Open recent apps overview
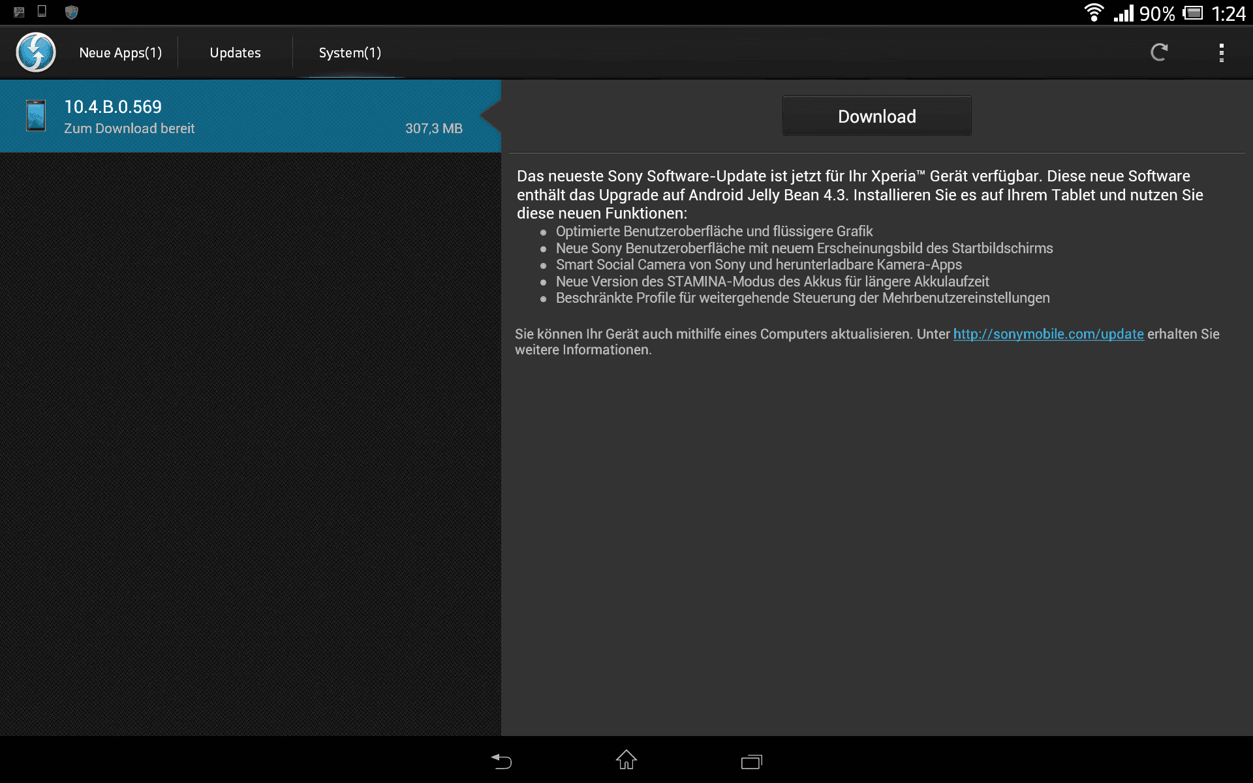The width and height of the screenshot is (1253, 783). (752, 761)
